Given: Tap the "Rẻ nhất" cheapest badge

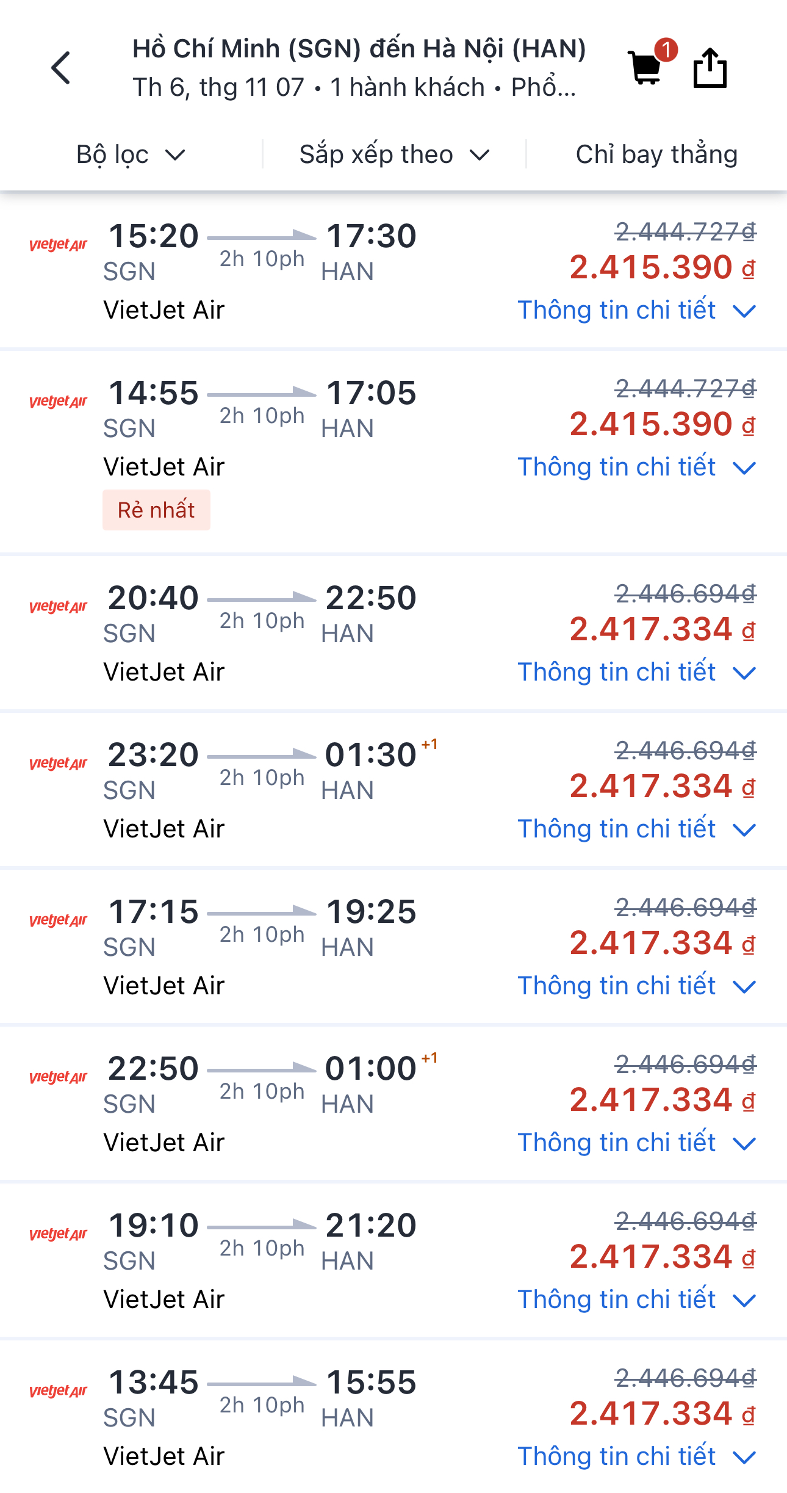Looking at the screenshot, I should coord(156,510).
